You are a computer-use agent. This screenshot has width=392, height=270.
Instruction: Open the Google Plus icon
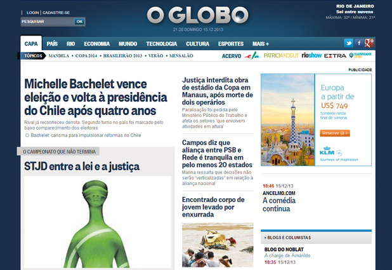[369, 43]
